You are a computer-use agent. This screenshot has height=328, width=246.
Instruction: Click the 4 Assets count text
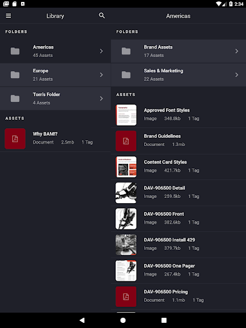(42, 102)
